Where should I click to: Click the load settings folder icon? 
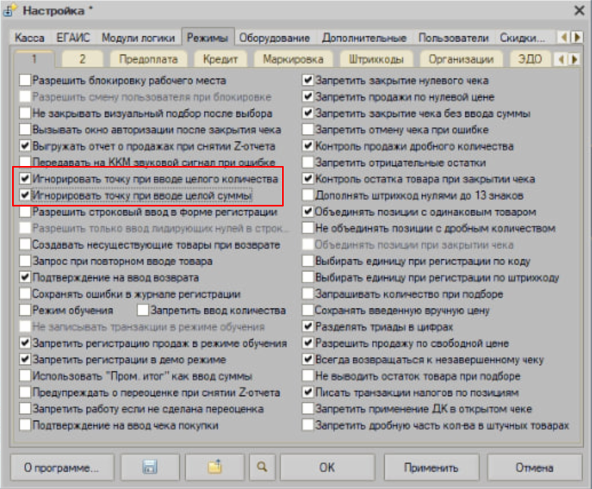tap(214, 467)
